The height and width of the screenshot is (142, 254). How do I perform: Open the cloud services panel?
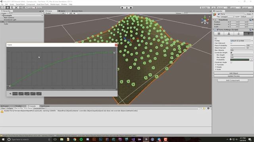[x=214, y=8]
